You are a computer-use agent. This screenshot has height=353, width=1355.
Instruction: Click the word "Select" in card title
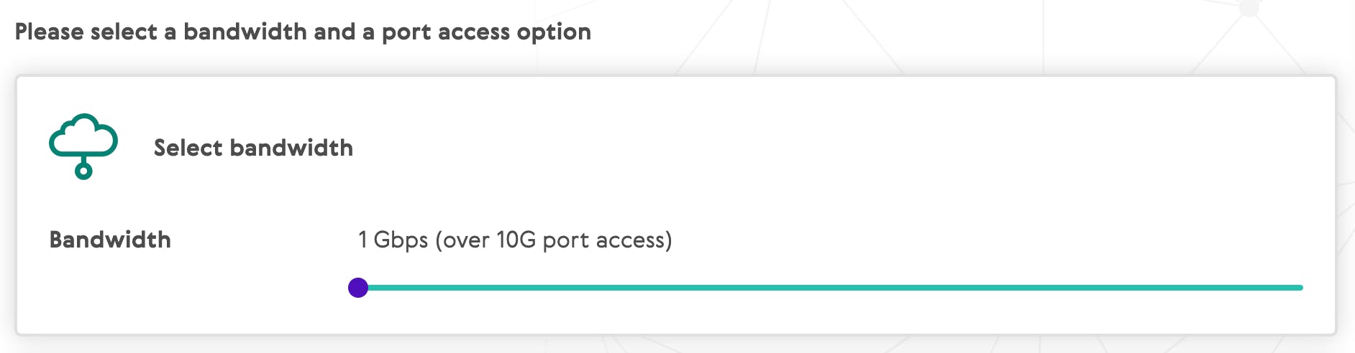pos(188,148)
